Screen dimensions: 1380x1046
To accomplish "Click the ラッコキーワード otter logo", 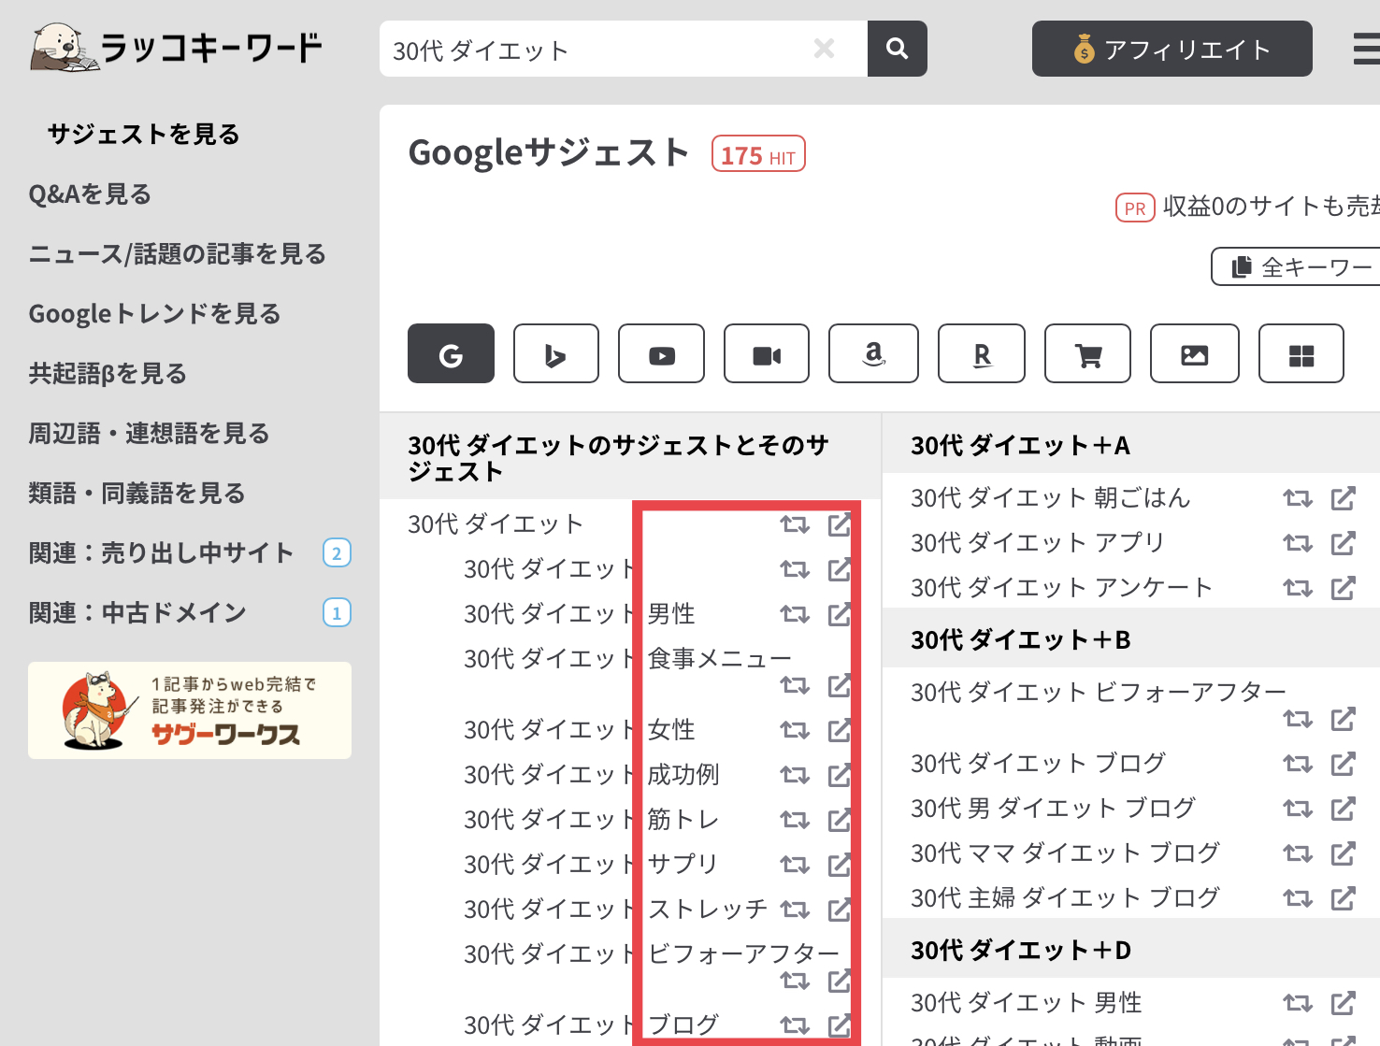I will click(177, 48).
